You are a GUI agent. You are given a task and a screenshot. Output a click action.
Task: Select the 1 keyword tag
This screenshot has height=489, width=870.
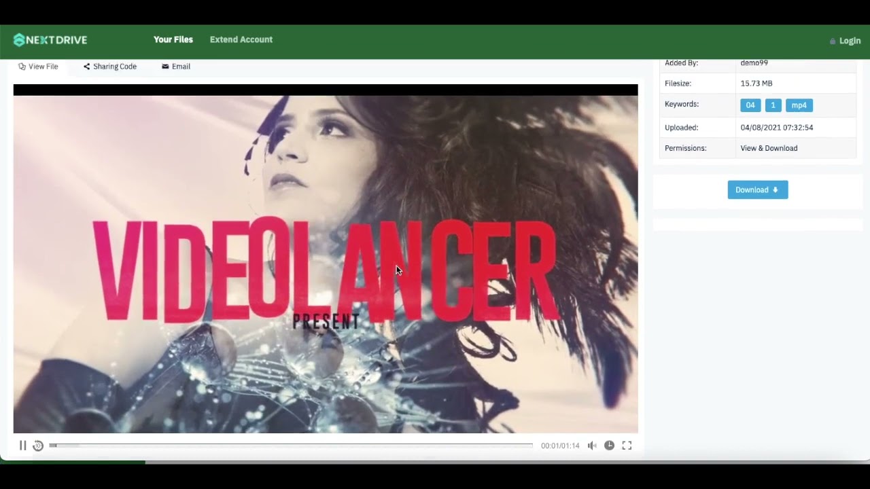773,105
